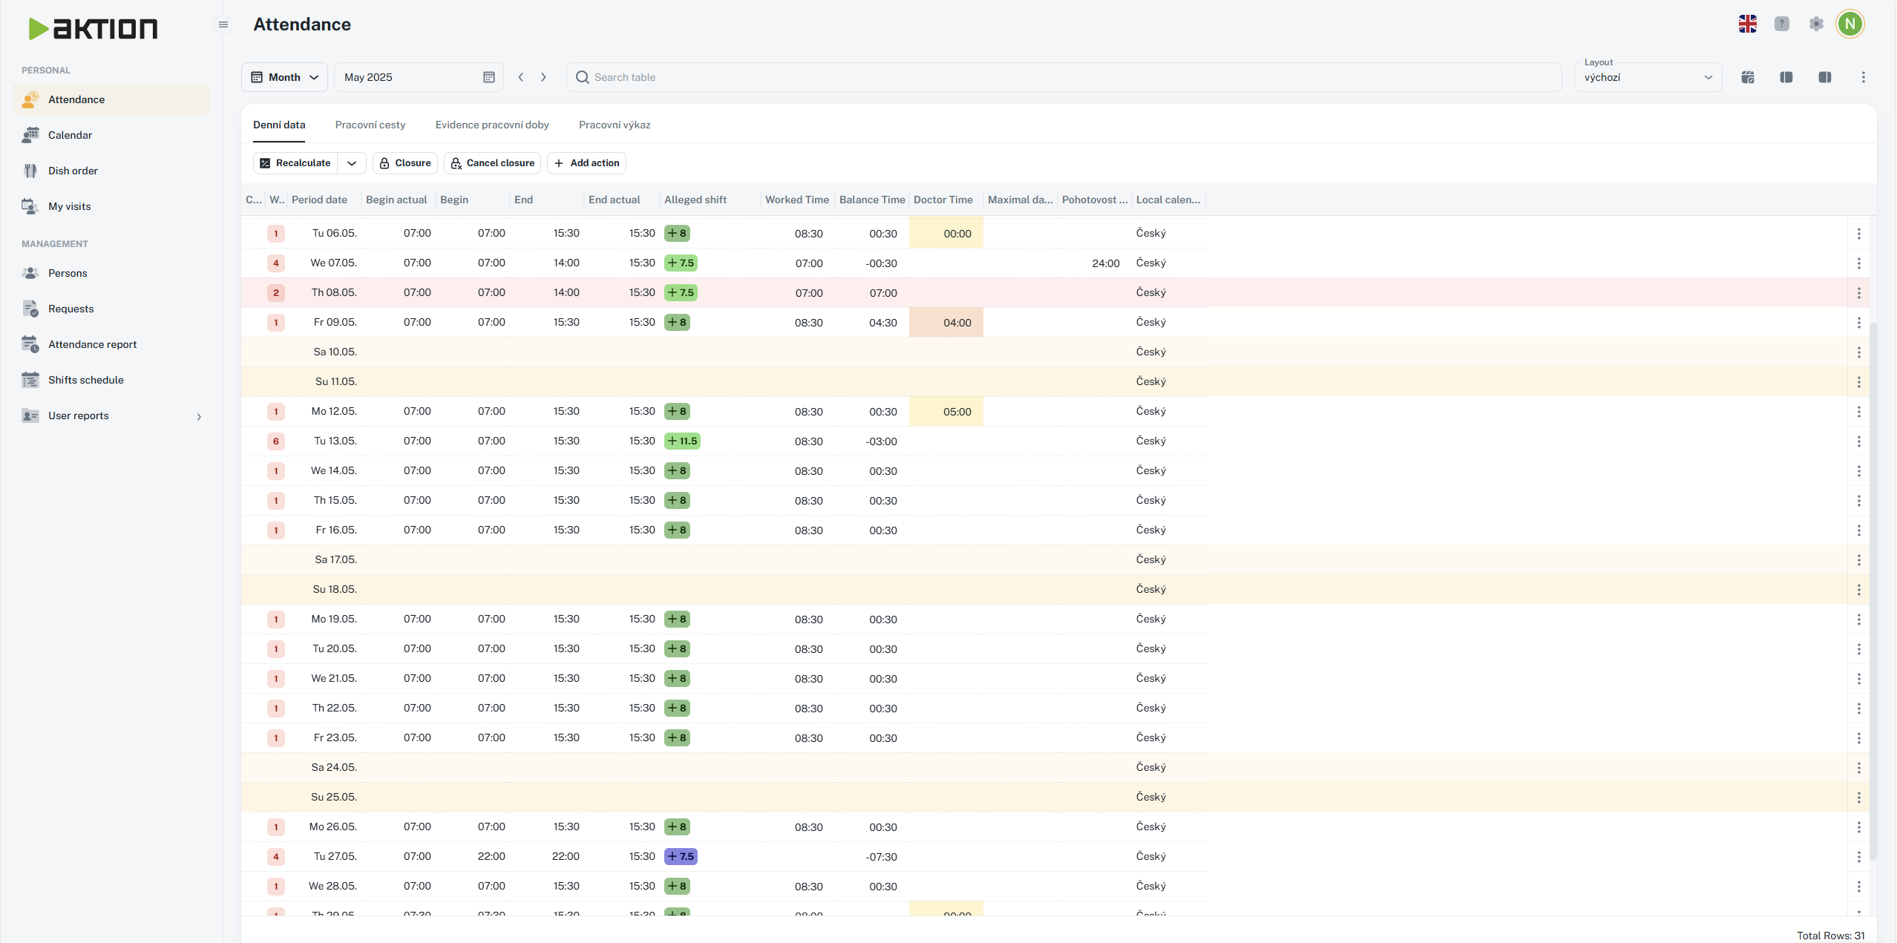Viewport: 1897px width, 943px height.
Task: Go to the next month arrow
Action: 543,77
